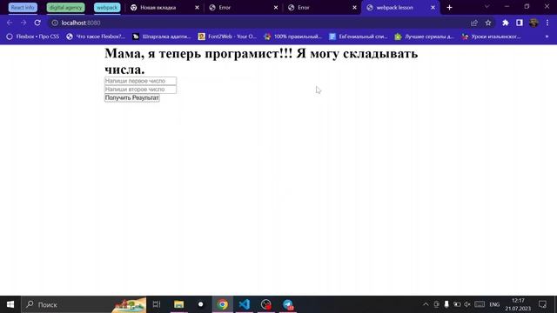View site information icon in address bar
Viewport: 557px width, 313px height.
(55, 23)
